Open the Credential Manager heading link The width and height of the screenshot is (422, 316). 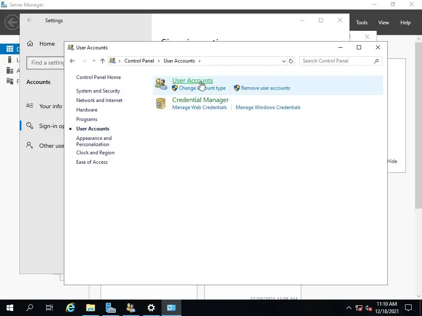[201, 100]
